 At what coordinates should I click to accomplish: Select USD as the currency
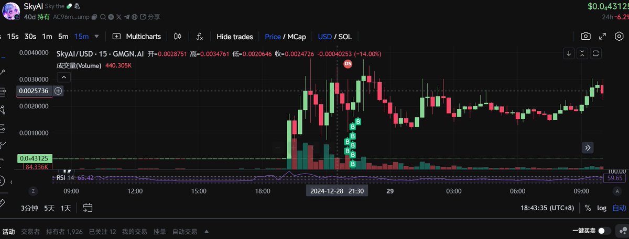click(324, 37)
